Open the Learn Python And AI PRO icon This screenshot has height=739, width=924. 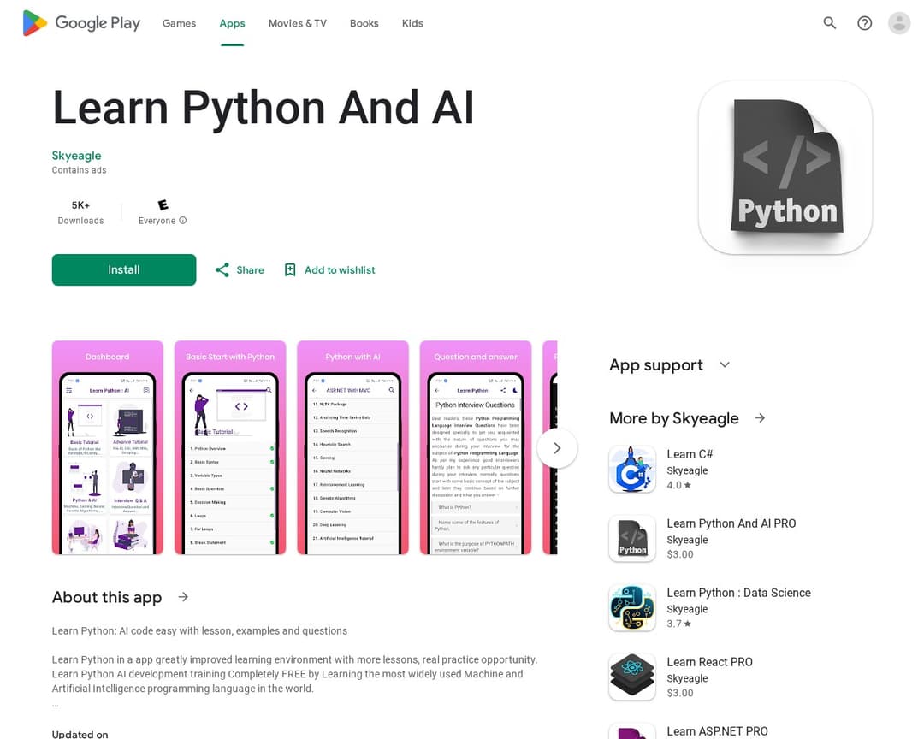632,538
